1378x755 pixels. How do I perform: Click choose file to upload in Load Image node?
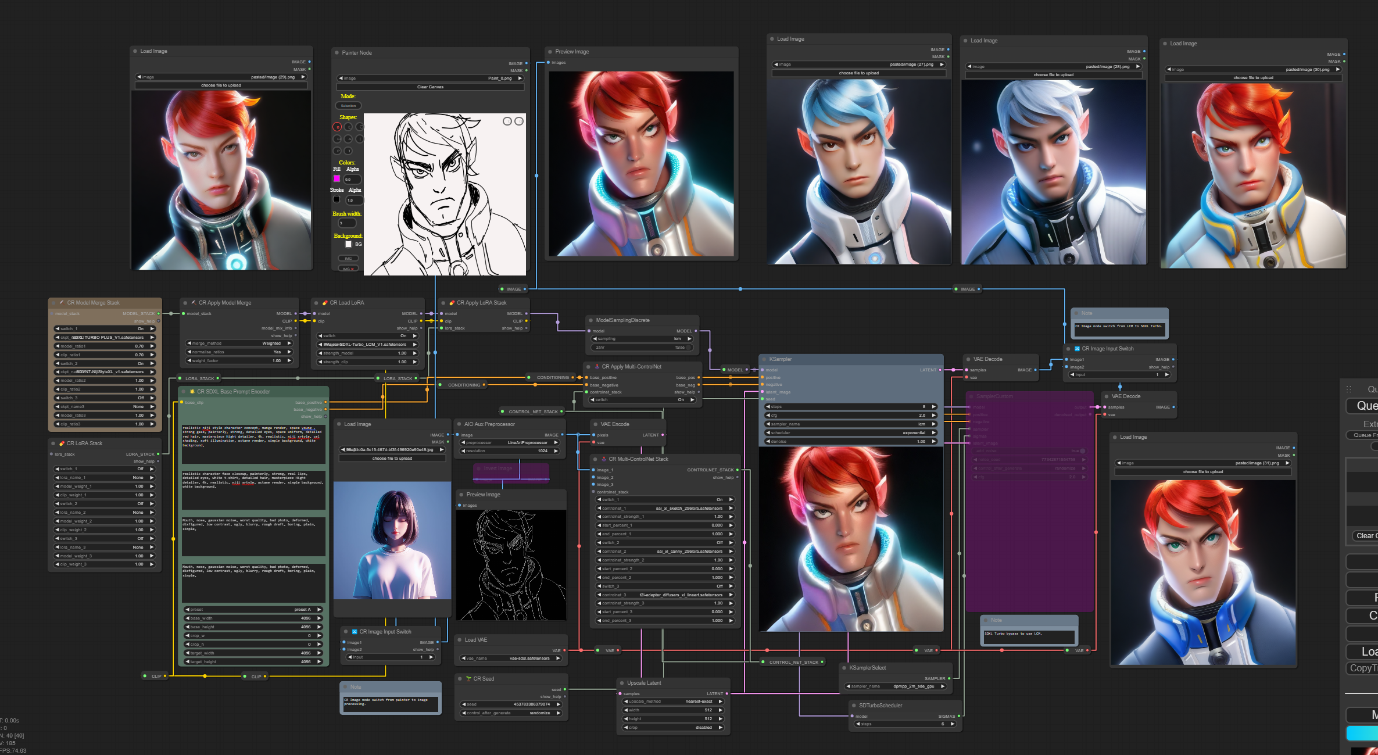click(221, 85)
